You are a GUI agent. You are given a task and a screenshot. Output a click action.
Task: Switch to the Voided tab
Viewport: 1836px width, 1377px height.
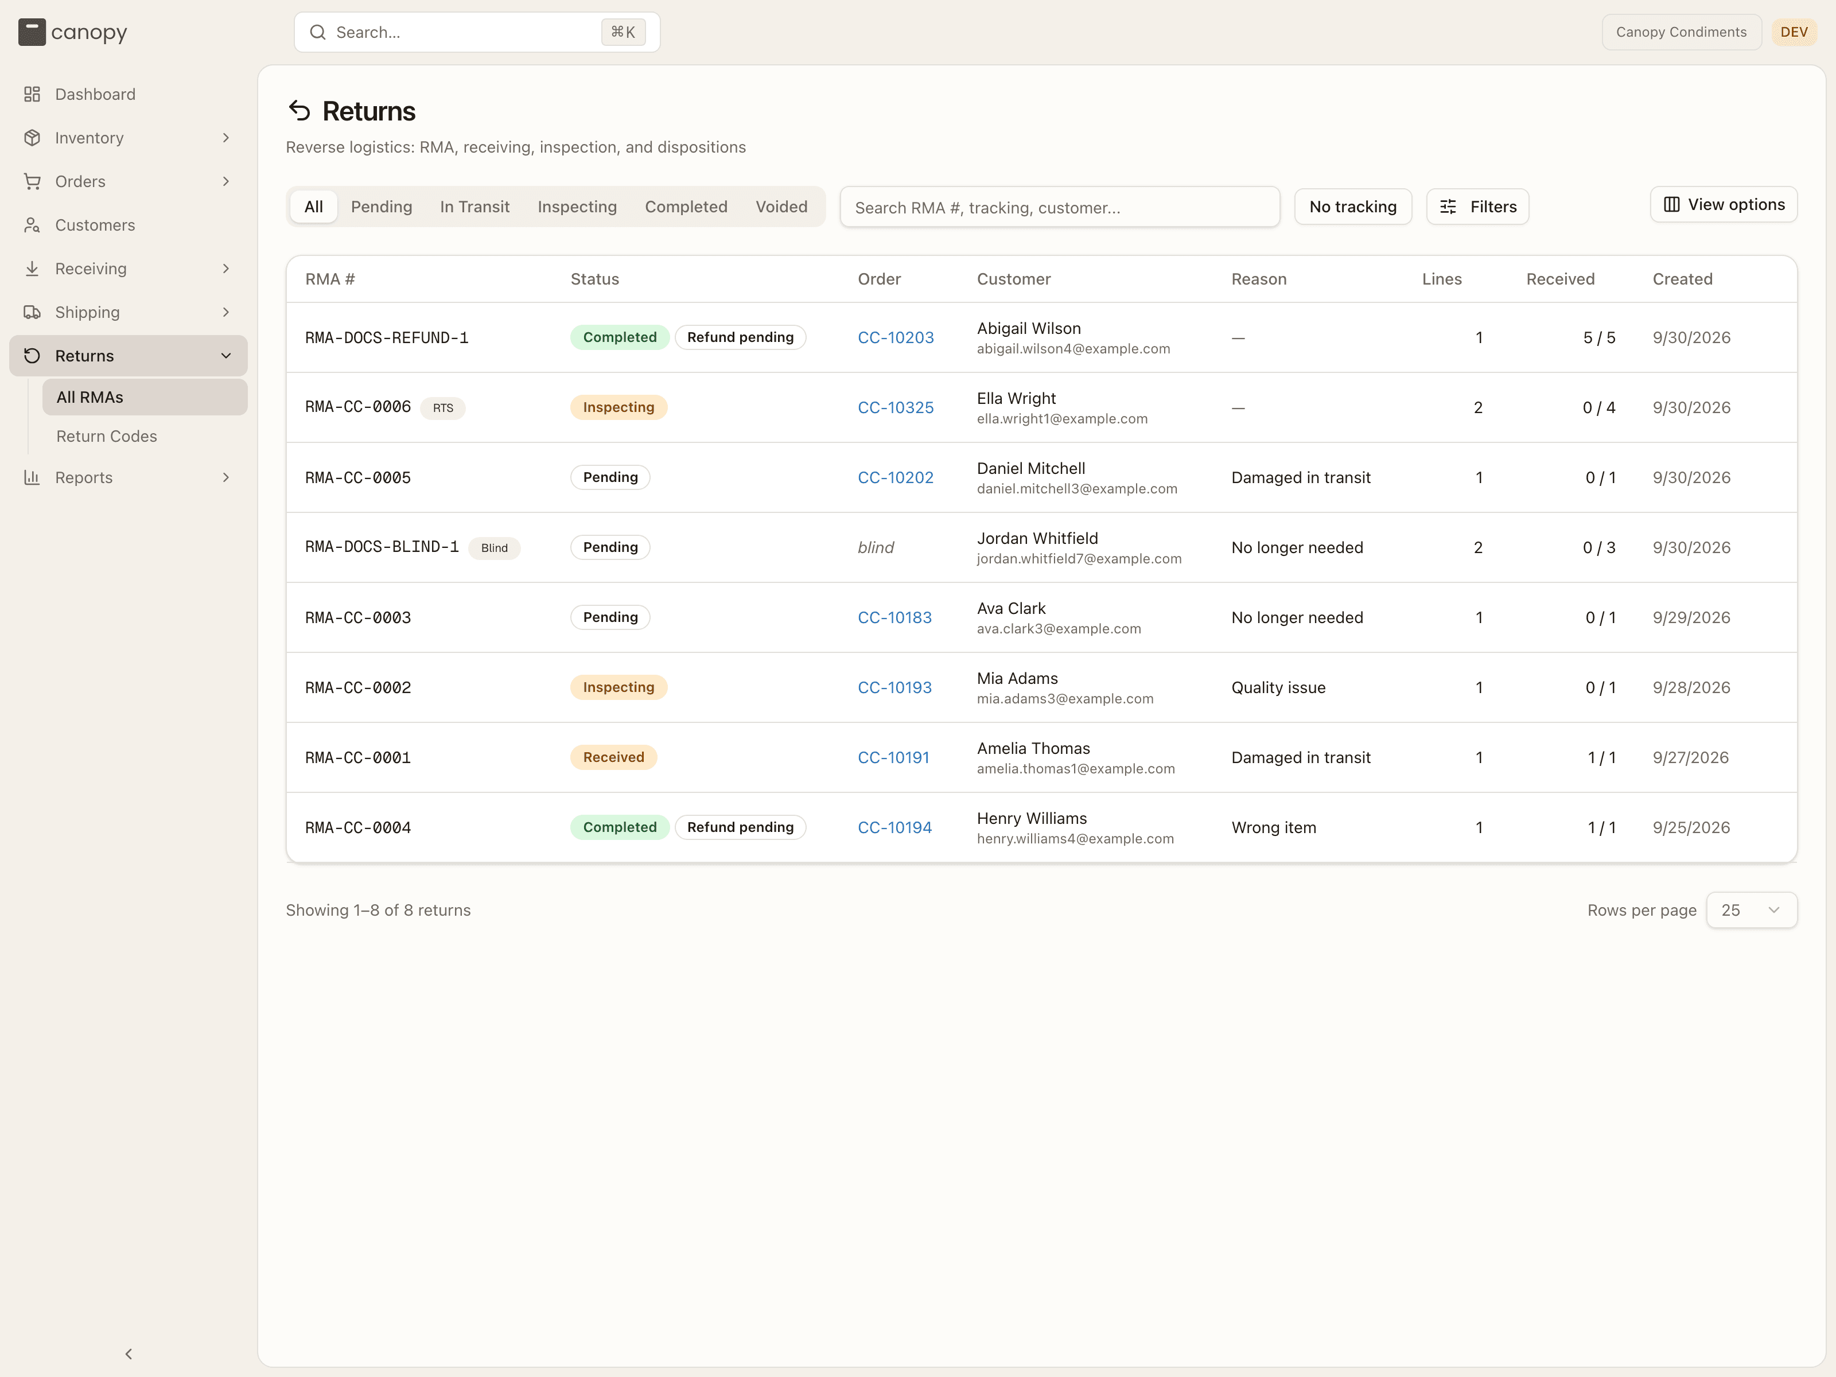point(781,207)
